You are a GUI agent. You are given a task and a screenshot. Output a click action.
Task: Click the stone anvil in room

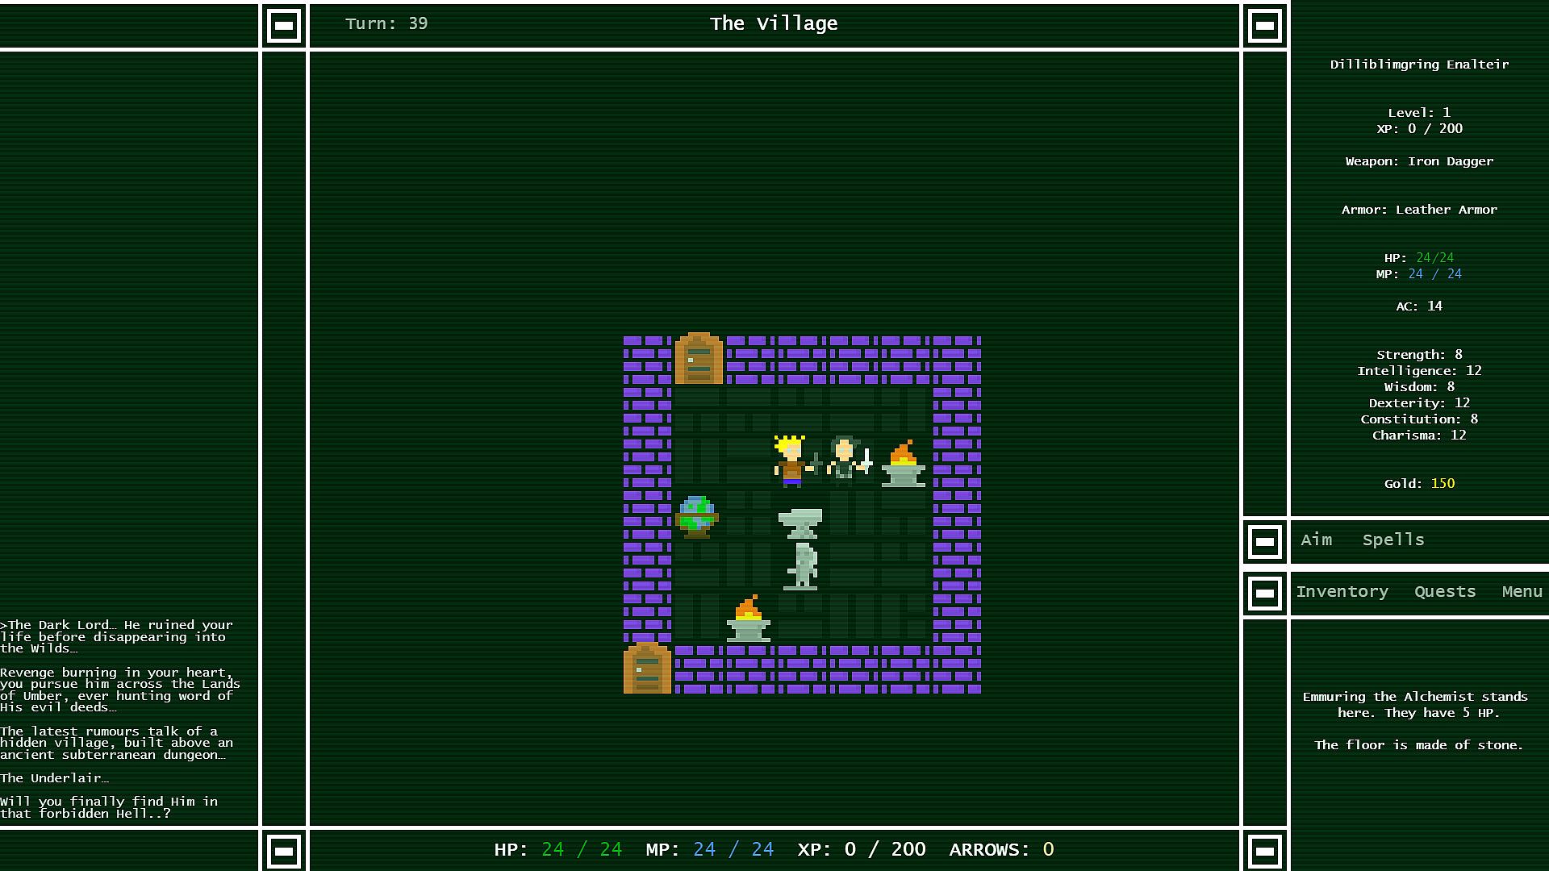coord(800,523)
